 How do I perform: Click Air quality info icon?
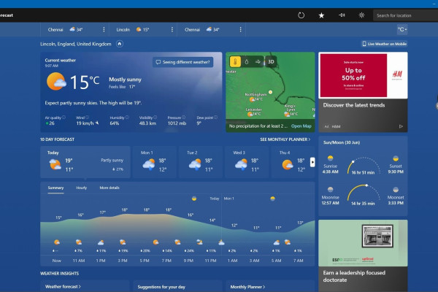pyautogui.click(x=64, y=118)
